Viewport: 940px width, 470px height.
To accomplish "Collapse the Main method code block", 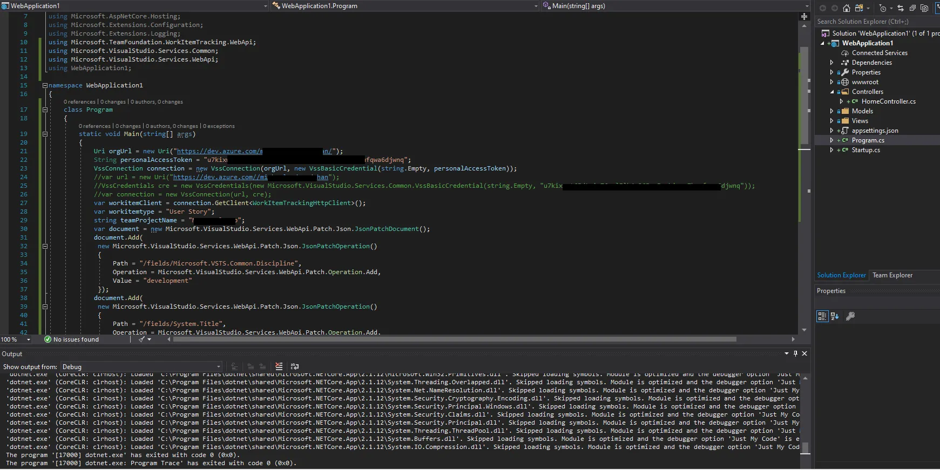I will (45, 134).
